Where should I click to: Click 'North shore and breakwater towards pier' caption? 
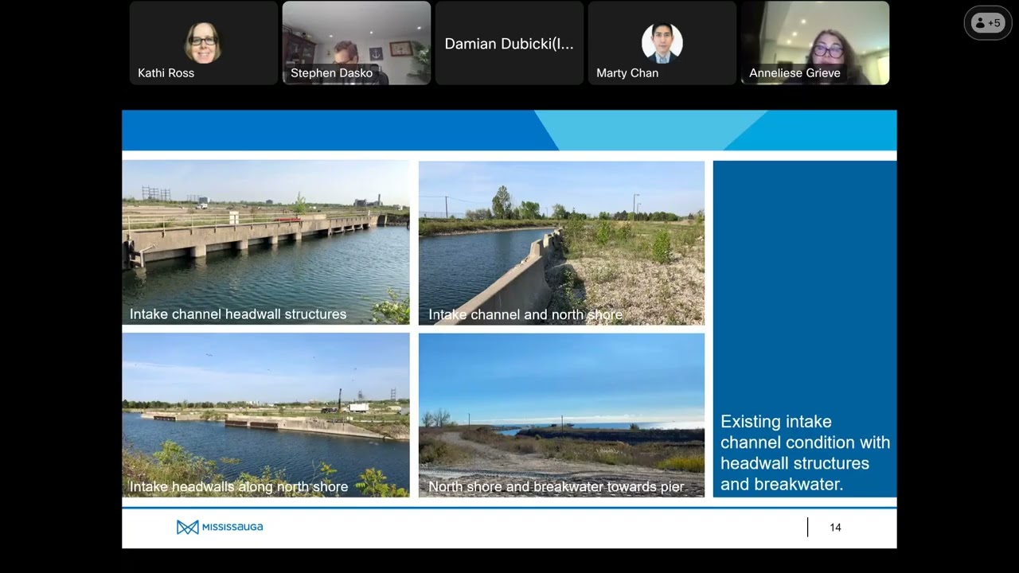click(556, 487)
